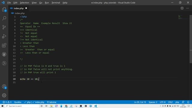Open the Accounts menu in activity bar
Viewport: 192px width, 108px height.
click(x=4, y=87)
